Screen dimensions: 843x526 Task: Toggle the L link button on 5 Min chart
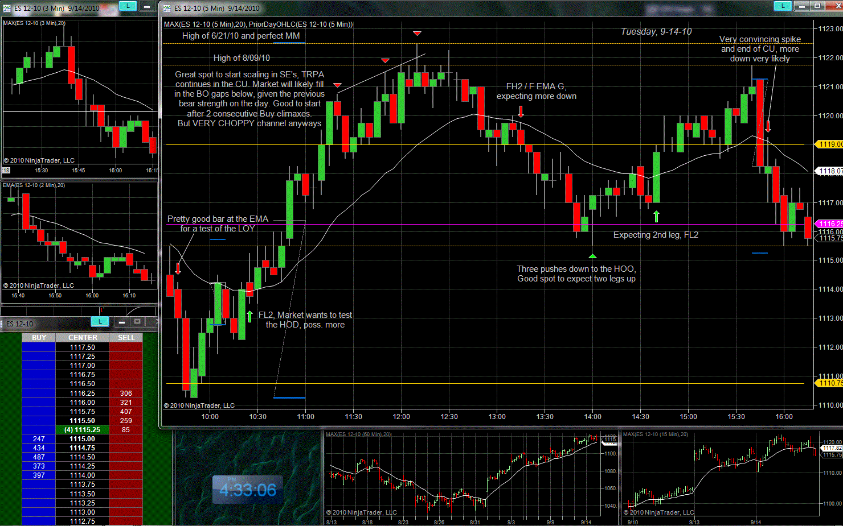(783, 6)
